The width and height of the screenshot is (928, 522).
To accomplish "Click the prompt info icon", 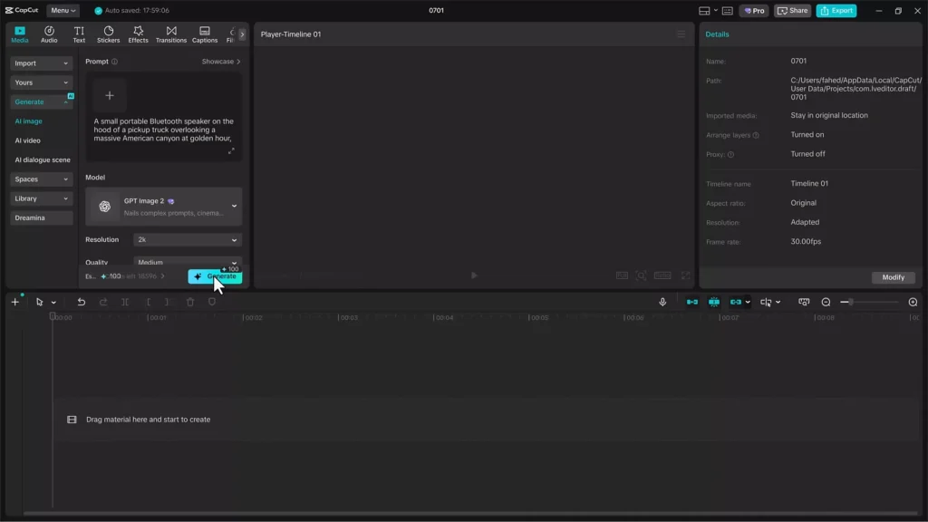I will pyautogui.click(x=115, y=62).
